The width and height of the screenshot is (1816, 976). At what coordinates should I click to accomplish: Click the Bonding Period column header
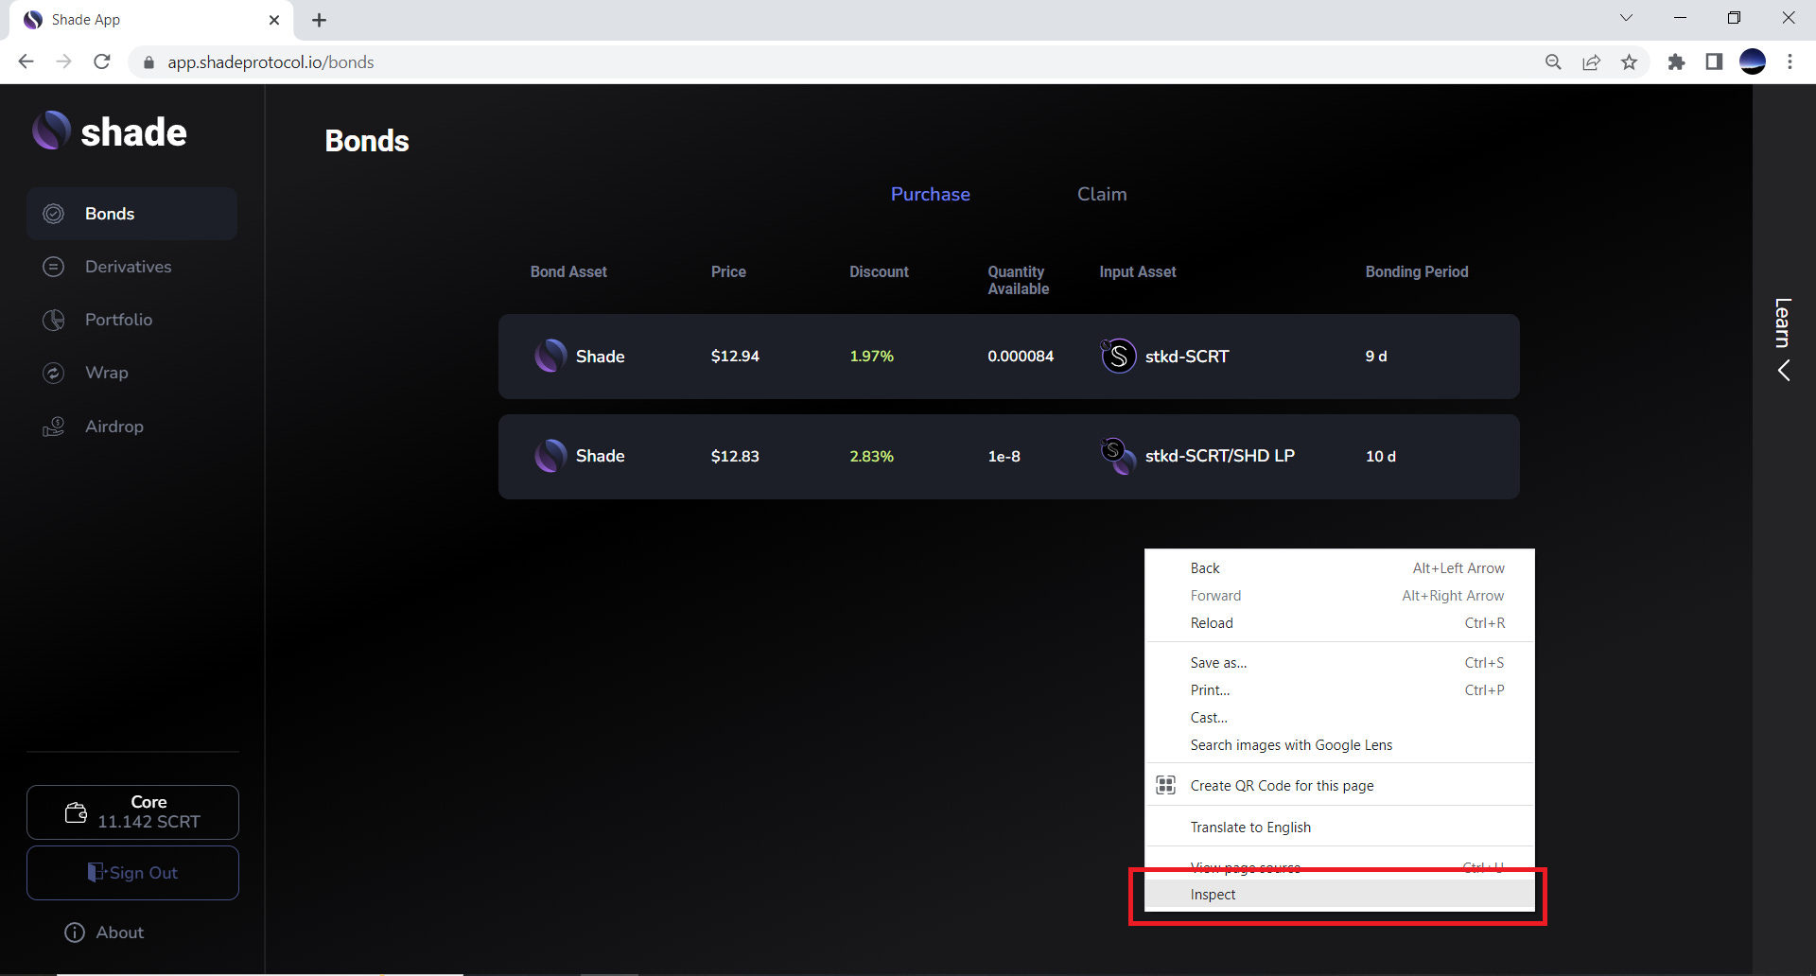[1417, 272]
